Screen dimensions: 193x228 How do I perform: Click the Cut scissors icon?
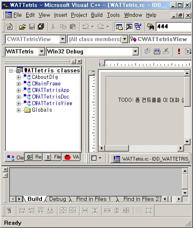pyautogui.click(x=53, y=27)
